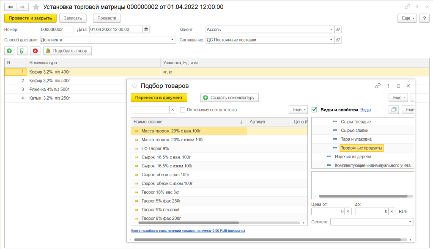The image size is (433, 249).
Task: Click the filter panel horizontal scrollbar
Action: click(x=363, y=196)
